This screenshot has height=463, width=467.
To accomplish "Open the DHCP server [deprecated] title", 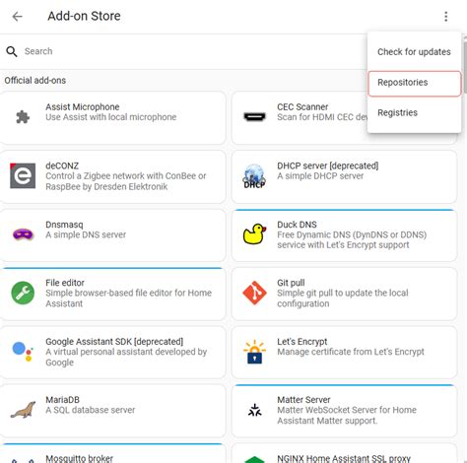I will 328,165.
